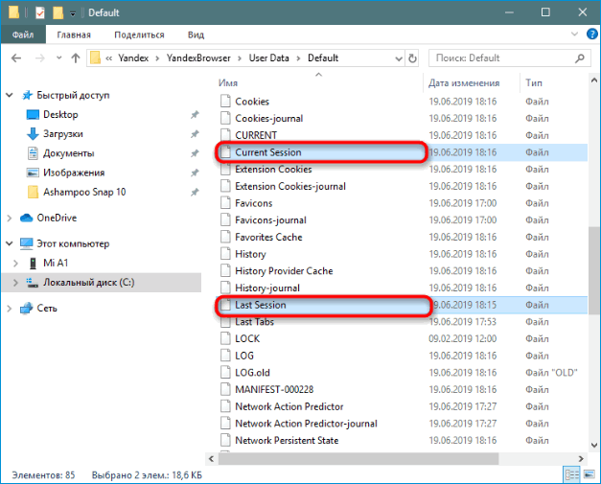Click the refresh button beside address bar
The width and height of the screenshot is (601, 484).
pyautogui.click(x=409, y=58)
